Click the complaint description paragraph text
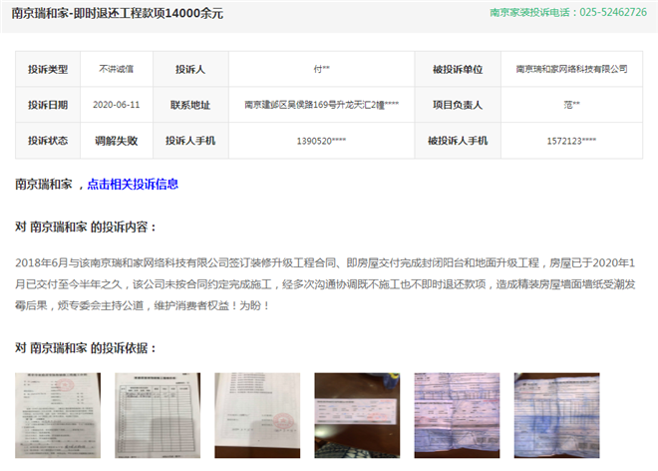The image size is (658, 471). tap(328, 282)
